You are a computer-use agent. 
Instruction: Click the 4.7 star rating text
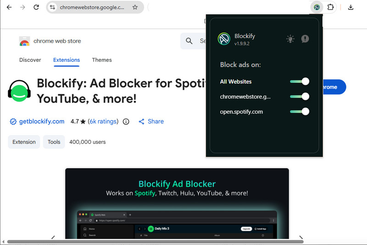(x=78, y=121)
